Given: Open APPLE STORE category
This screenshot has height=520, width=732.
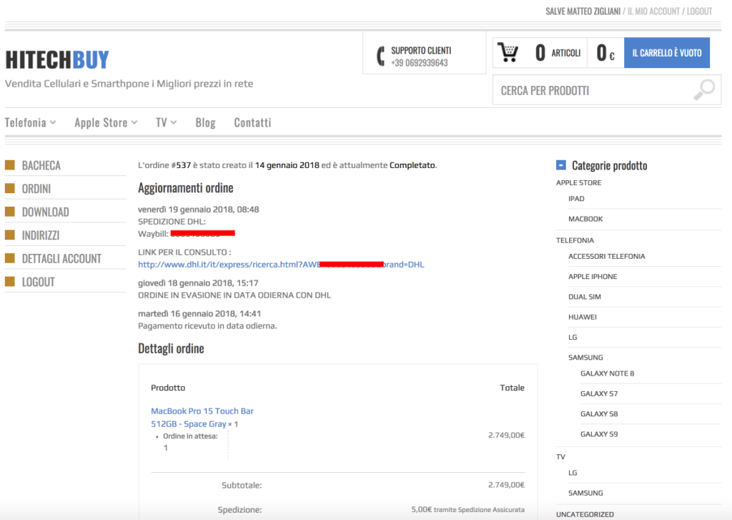Looking at the screenshot, I should point(578,182).
